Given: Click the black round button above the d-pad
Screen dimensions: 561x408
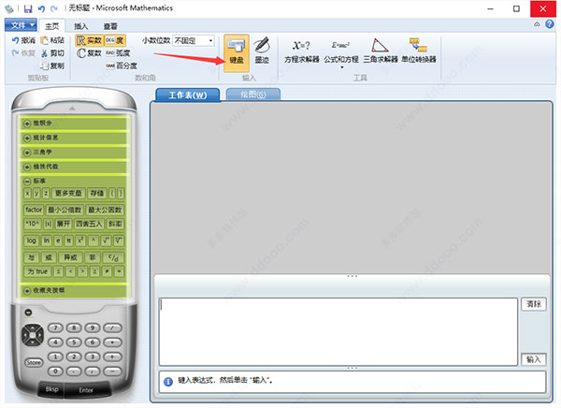Looking at the screenshot, I should pyautogui.click(x=28, y=313).
